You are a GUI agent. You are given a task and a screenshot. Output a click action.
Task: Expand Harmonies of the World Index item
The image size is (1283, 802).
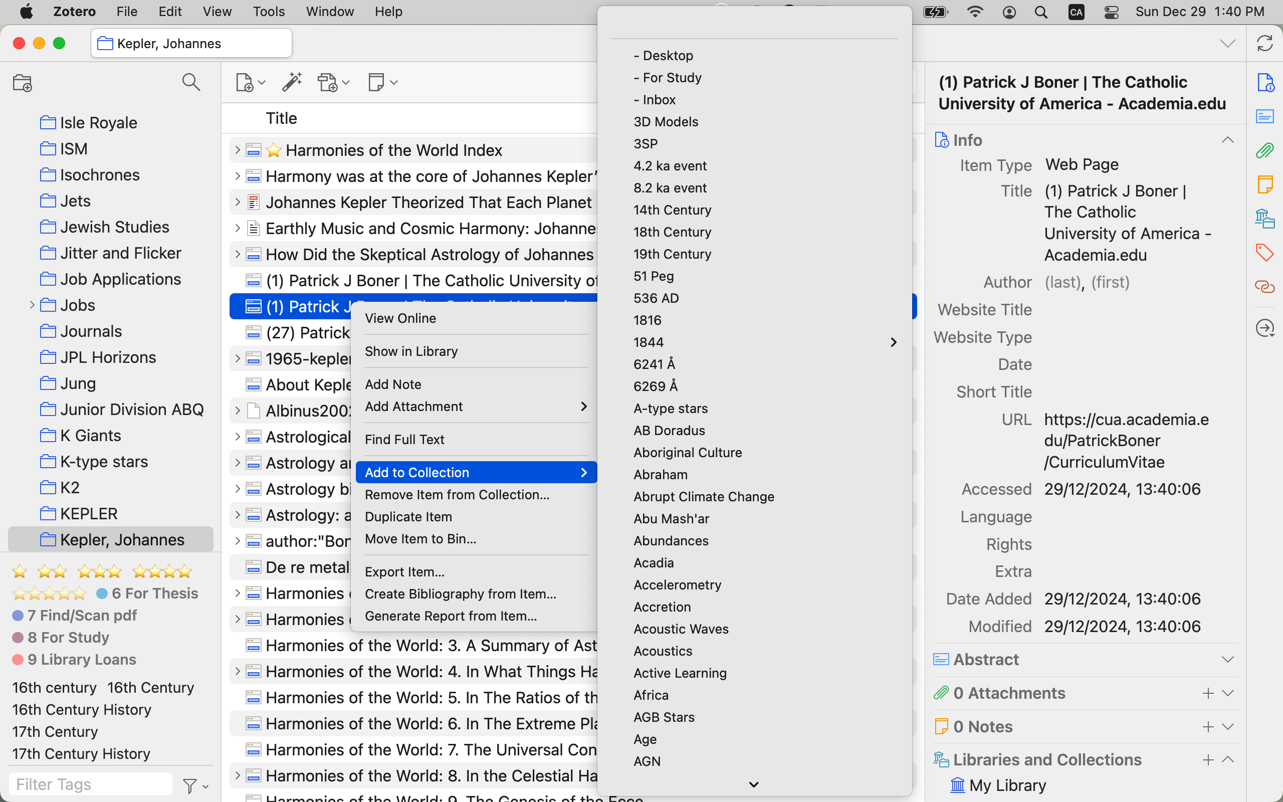[x=238, y=150]
